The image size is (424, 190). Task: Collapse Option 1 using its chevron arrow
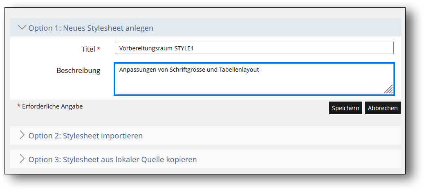(x=22, y=27)
